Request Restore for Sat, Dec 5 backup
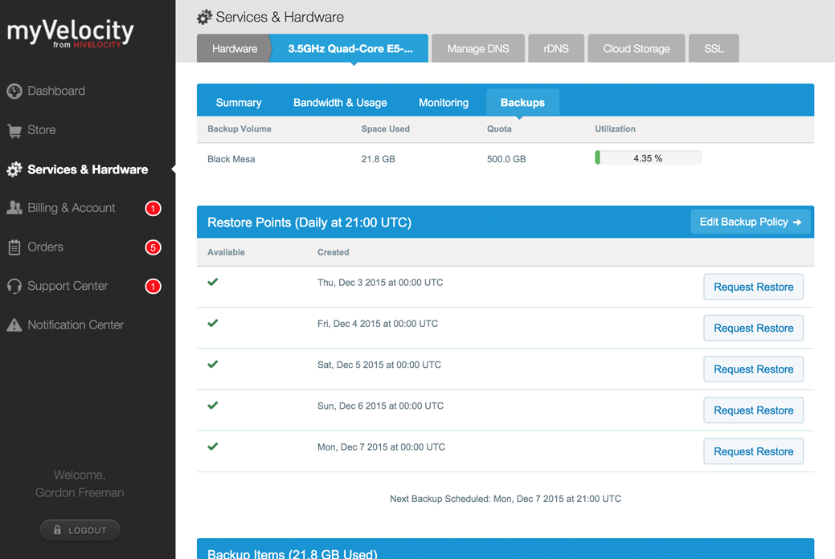Screen dimensions: 835x559 tap(754, 369)
